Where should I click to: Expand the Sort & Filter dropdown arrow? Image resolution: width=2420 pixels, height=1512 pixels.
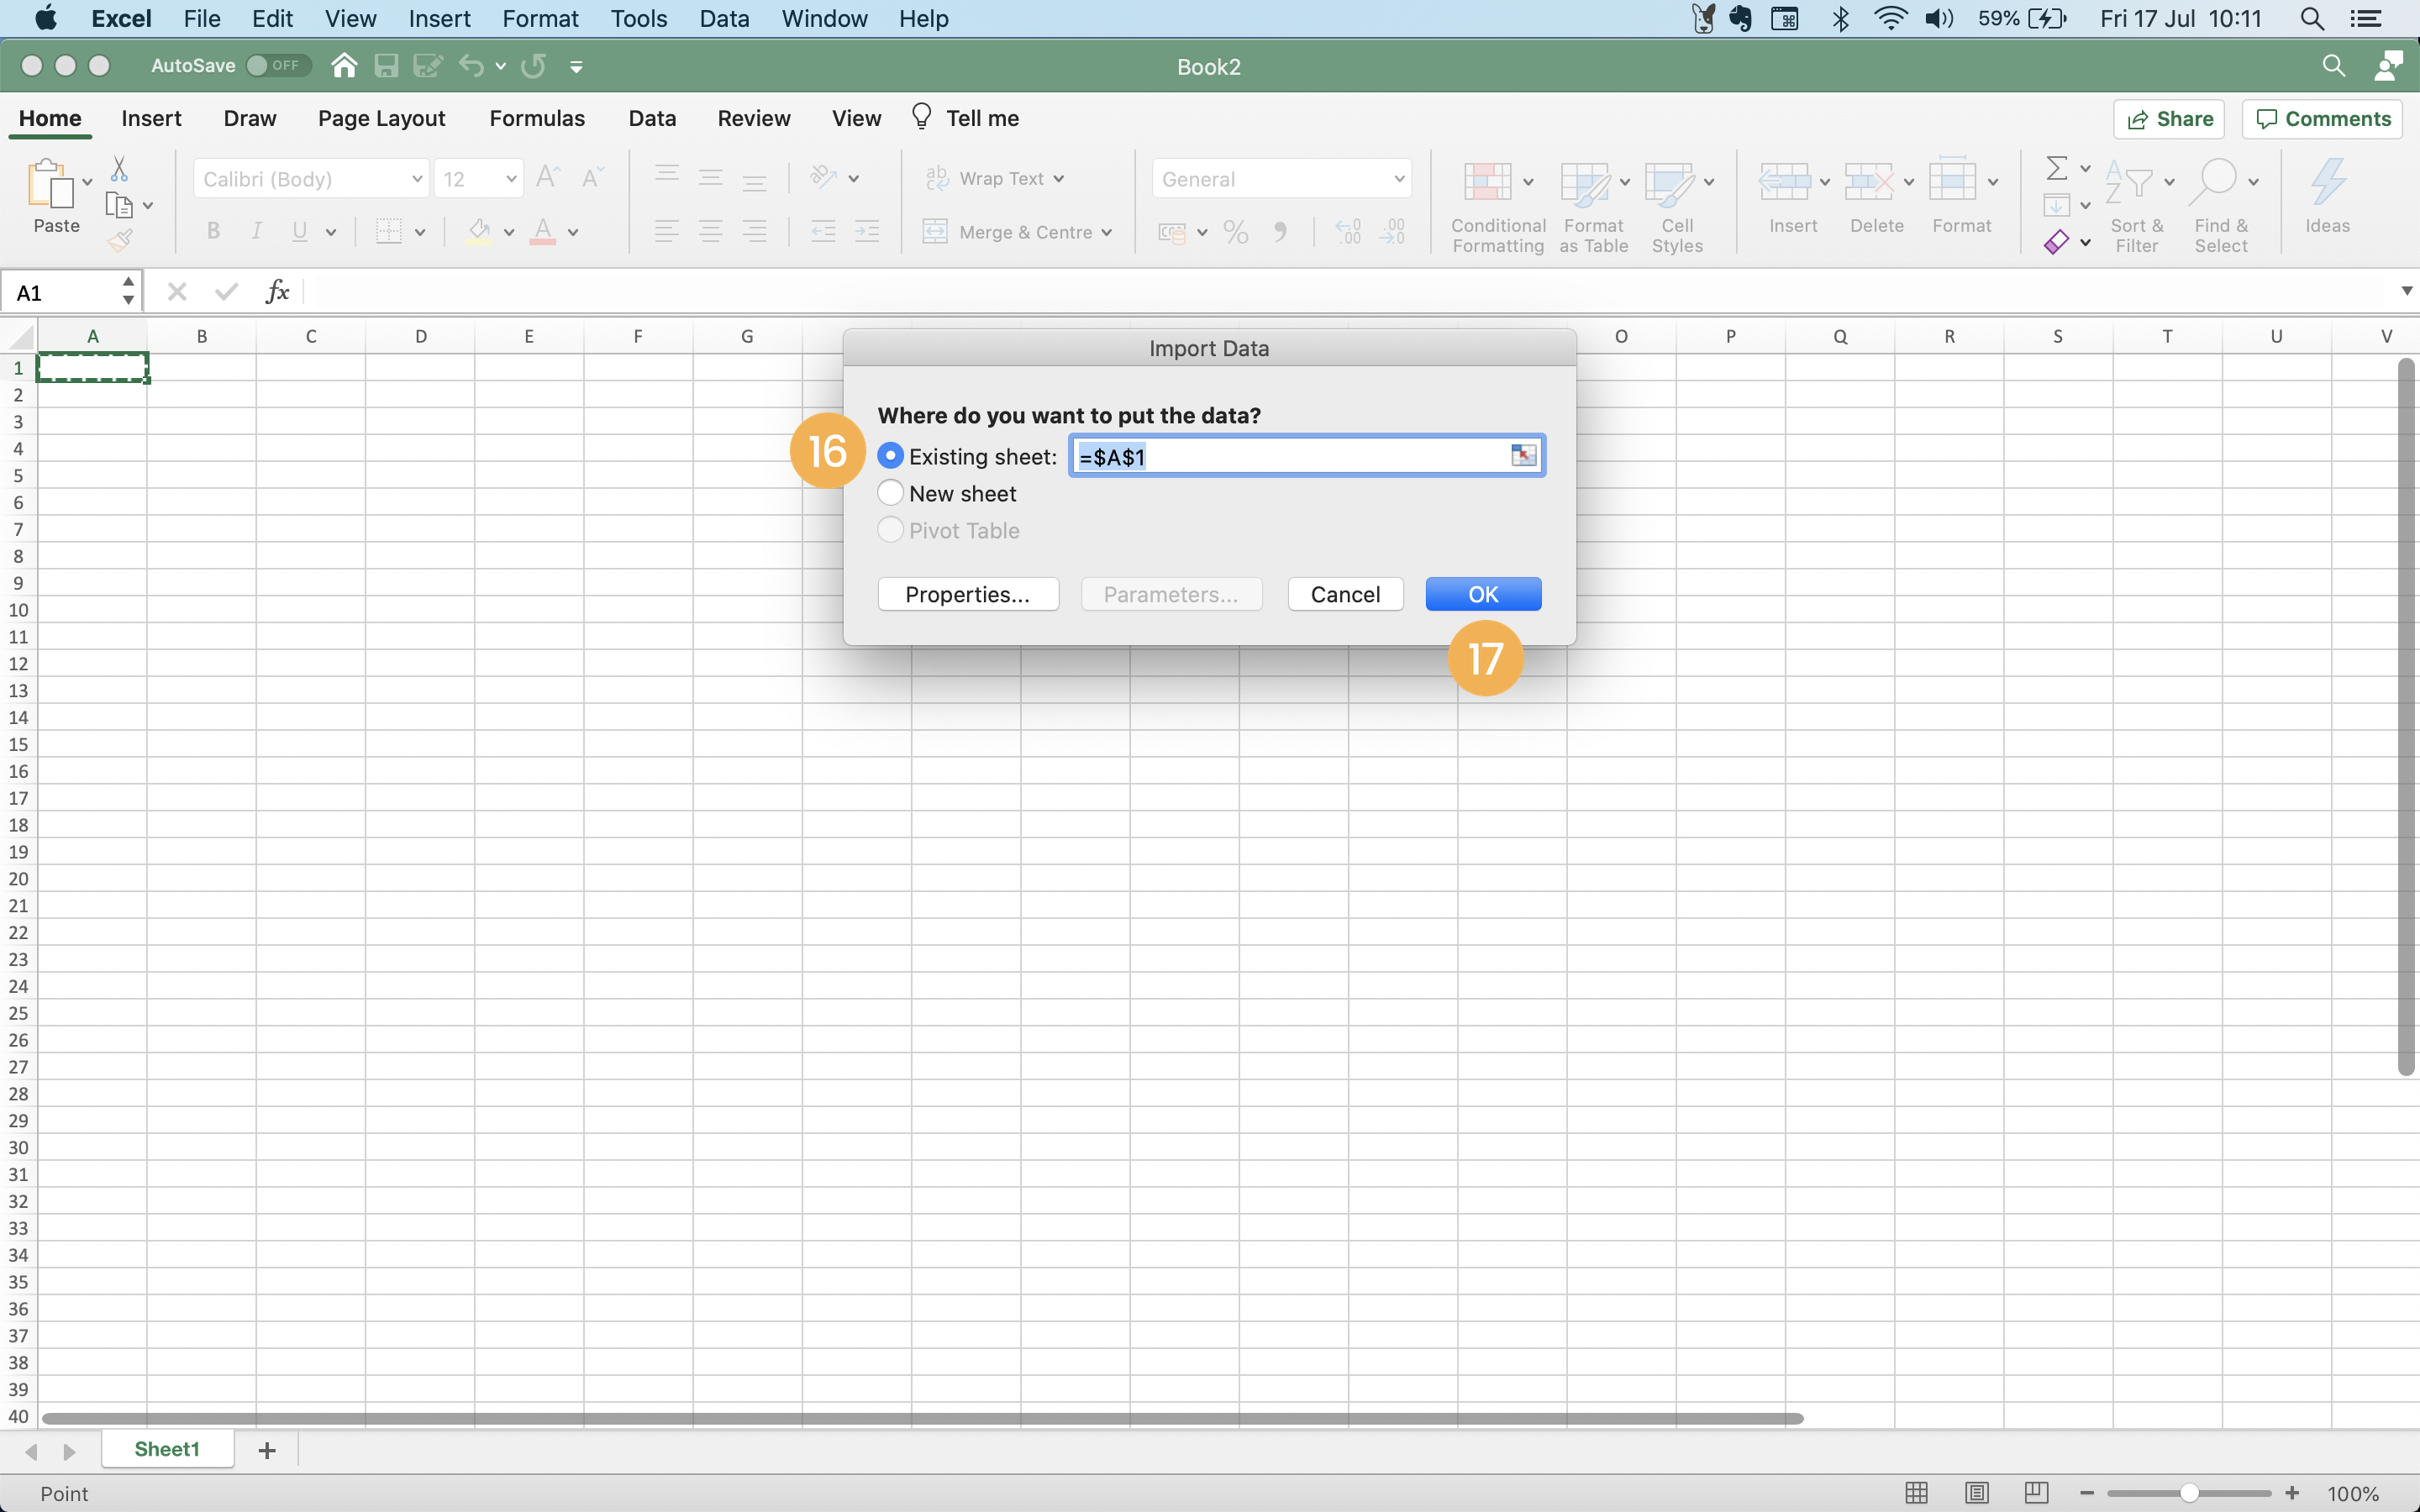[2169, 182]
